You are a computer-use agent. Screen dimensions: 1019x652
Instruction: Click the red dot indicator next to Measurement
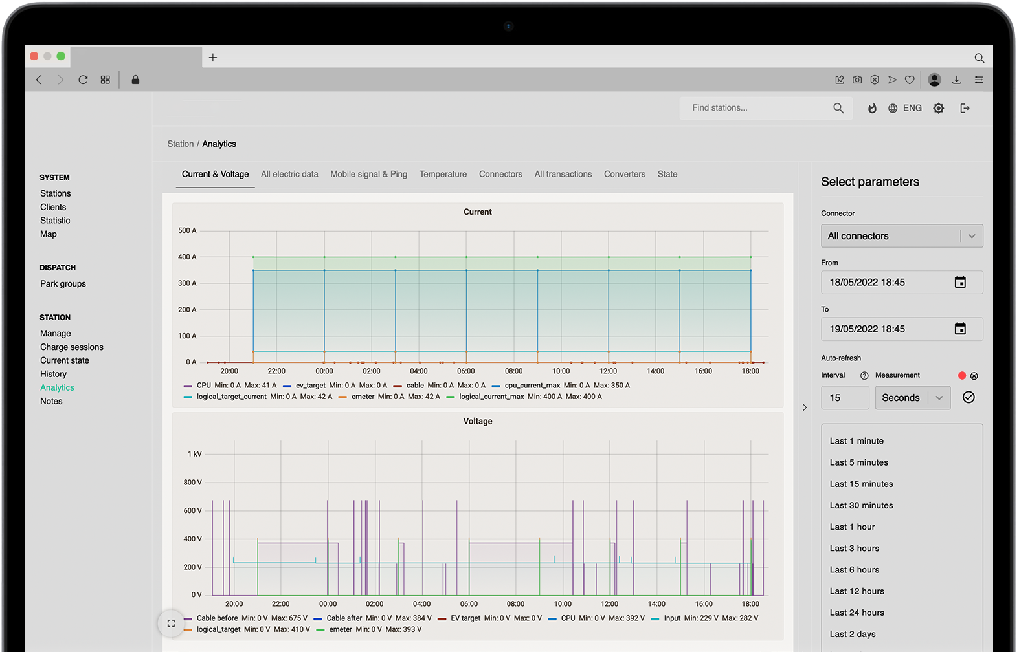(x=962, y=376)
